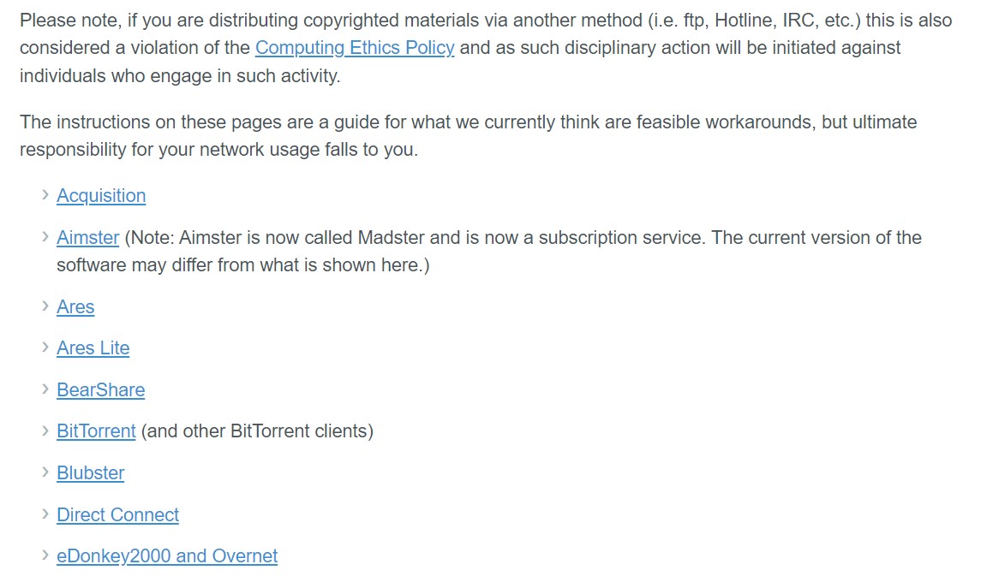
Task: Click the chevron bullet beside Acquisition
Action: click(x=45, y=195)
